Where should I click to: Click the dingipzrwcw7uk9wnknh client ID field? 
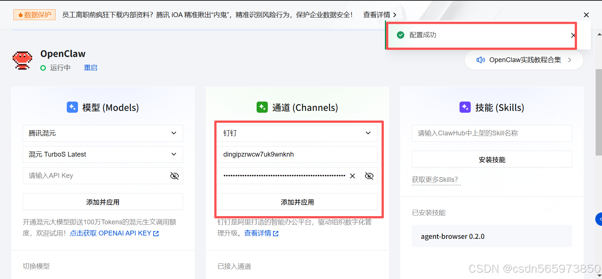point(297,154)
